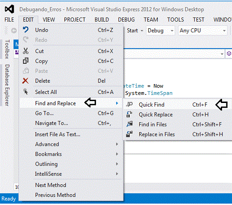The height and width of the screenshot is (205, 232).
Task: Choose Insert File As Text...
Action: [x=71, y=134]
